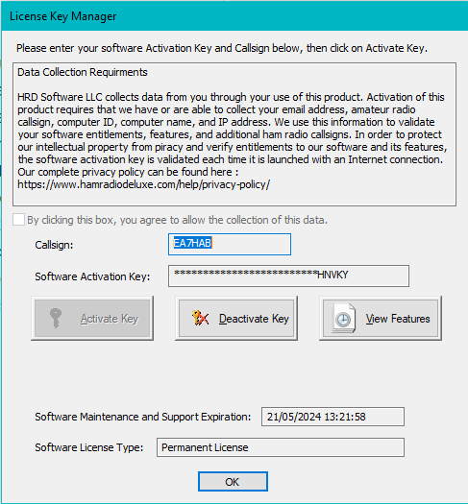Click the hamradiodeluxe.com privacy policy URL
Viewport: 468px width, 504px height.
tap(144, 184)
